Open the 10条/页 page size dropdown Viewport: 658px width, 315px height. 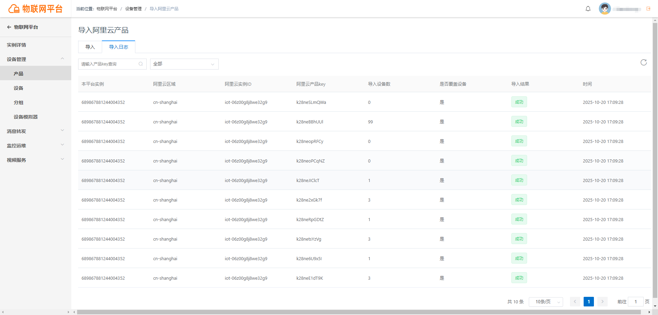tap(546, 302)
